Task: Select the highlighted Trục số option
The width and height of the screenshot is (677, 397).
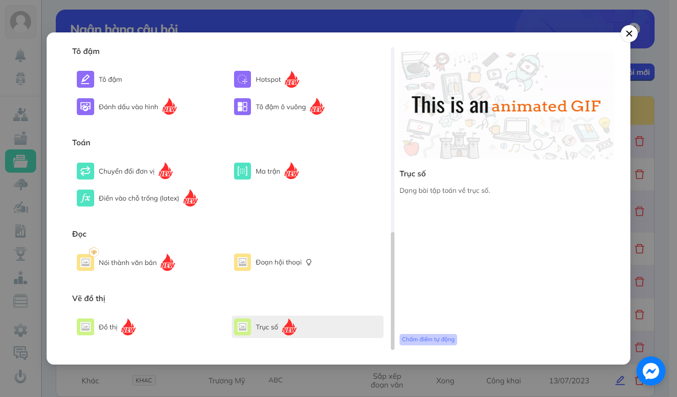Action: click(307, 327)
